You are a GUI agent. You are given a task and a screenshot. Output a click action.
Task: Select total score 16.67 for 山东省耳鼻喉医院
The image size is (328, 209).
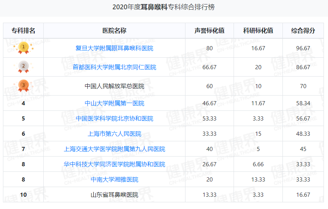coord(303,195)
